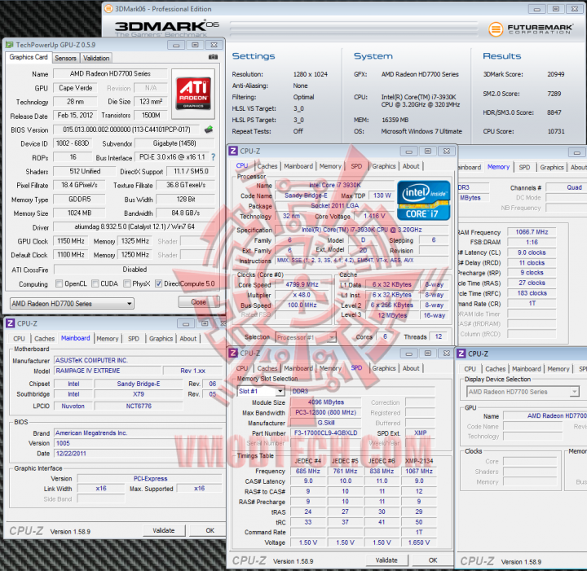587x571 pixels.
Task: Click the DRAM Frequency 1066.7 MHz value
Action: coord(532,232)
